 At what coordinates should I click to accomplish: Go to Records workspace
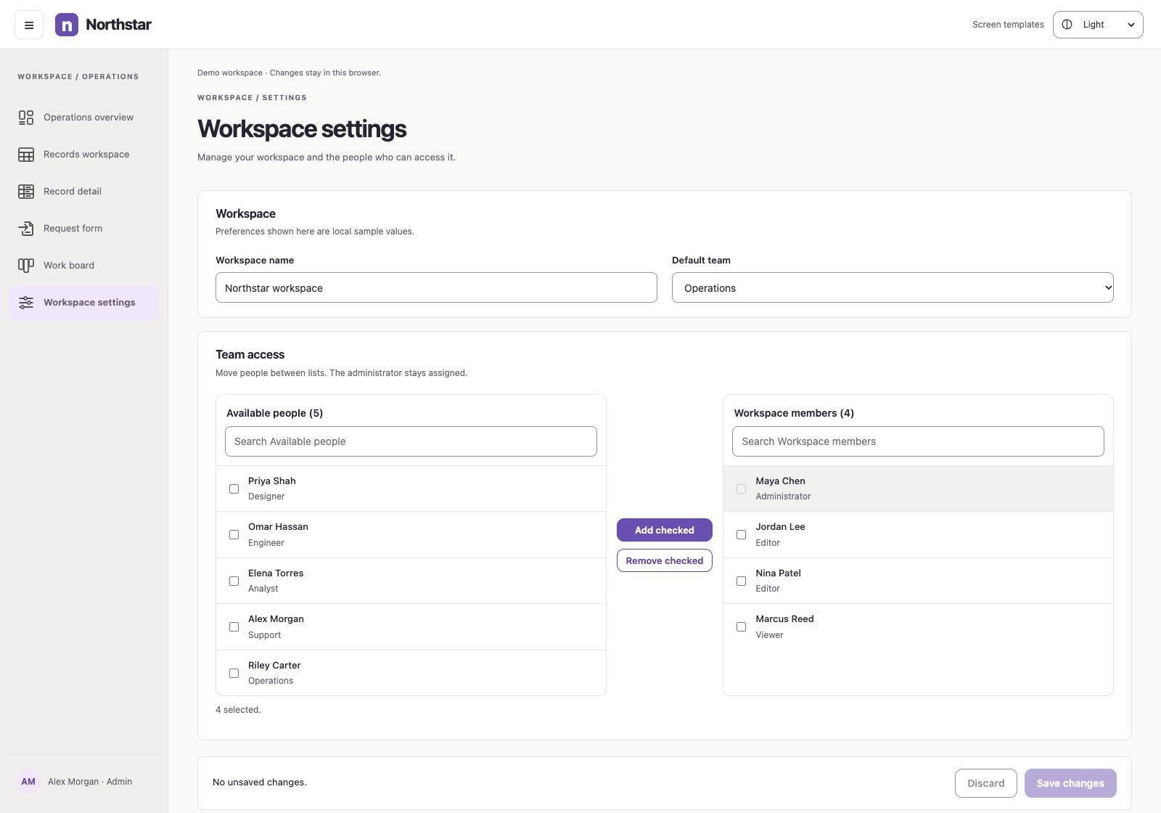pyautogui.click(x=83, y=155)
